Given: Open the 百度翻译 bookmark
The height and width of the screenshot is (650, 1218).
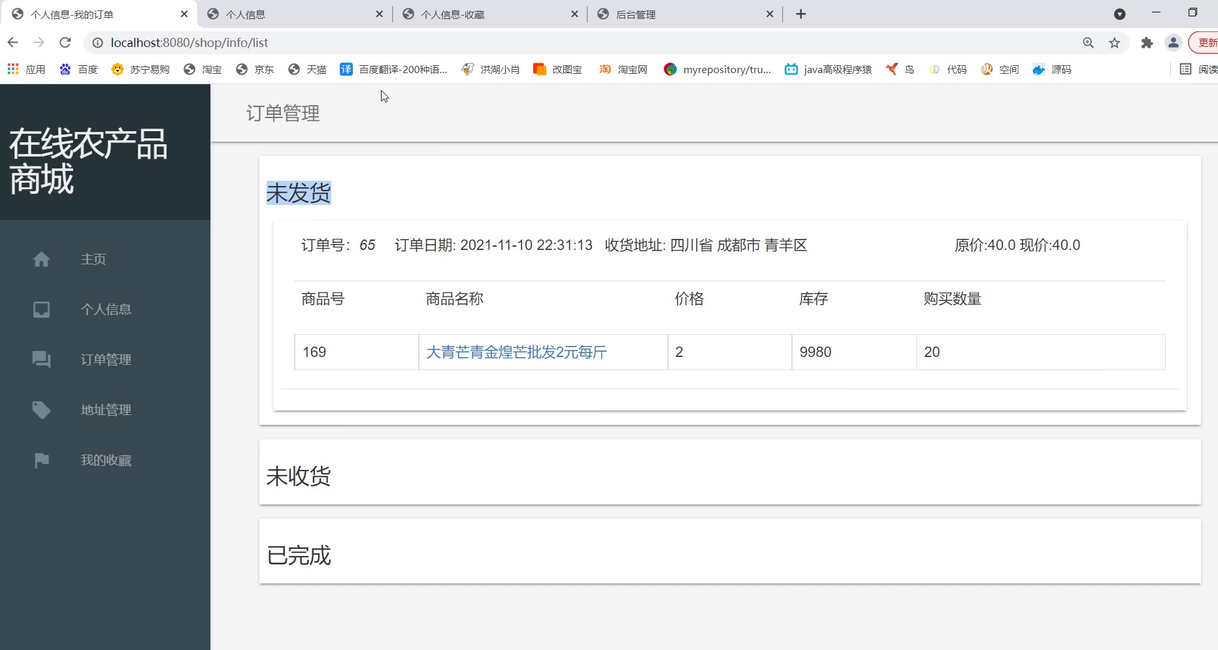Looking at the screenshot, I should 394,69.
